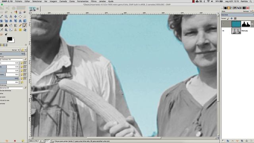Open Cores menu

pos(72,1)
